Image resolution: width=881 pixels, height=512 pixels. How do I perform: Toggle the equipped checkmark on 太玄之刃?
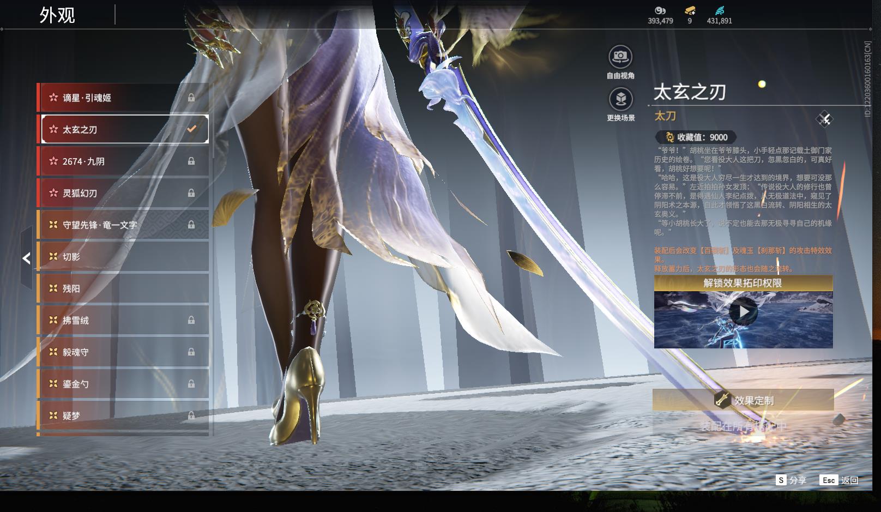pyautogui.click(x=191, y=129)
